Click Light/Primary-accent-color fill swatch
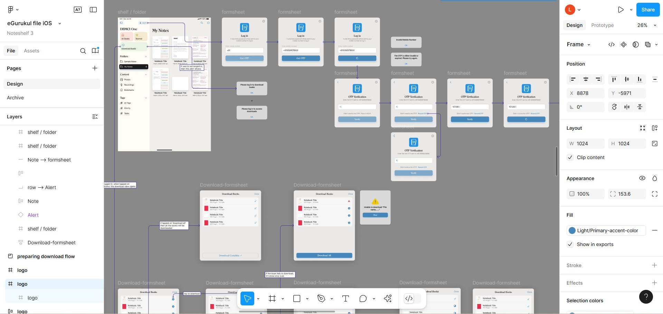The height and width of the screenshot is (314, 663). (572, 230)
